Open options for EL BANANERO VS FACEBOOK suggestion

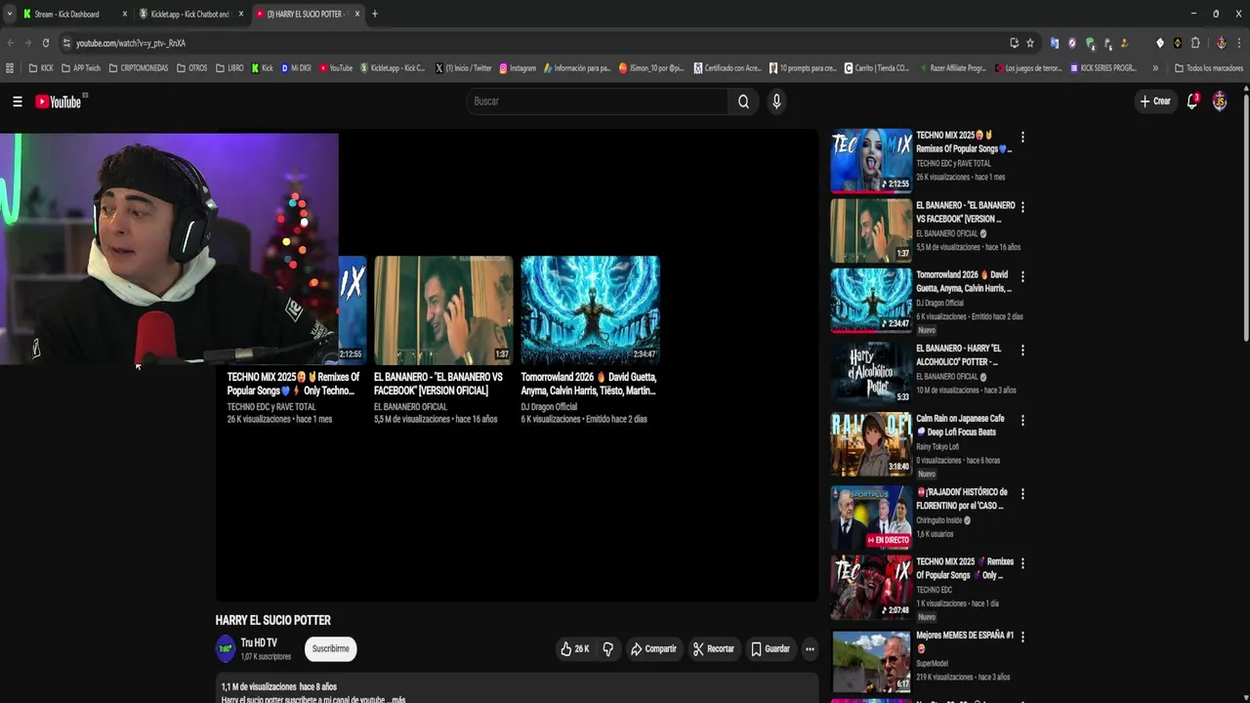(x=1022, y=207)
